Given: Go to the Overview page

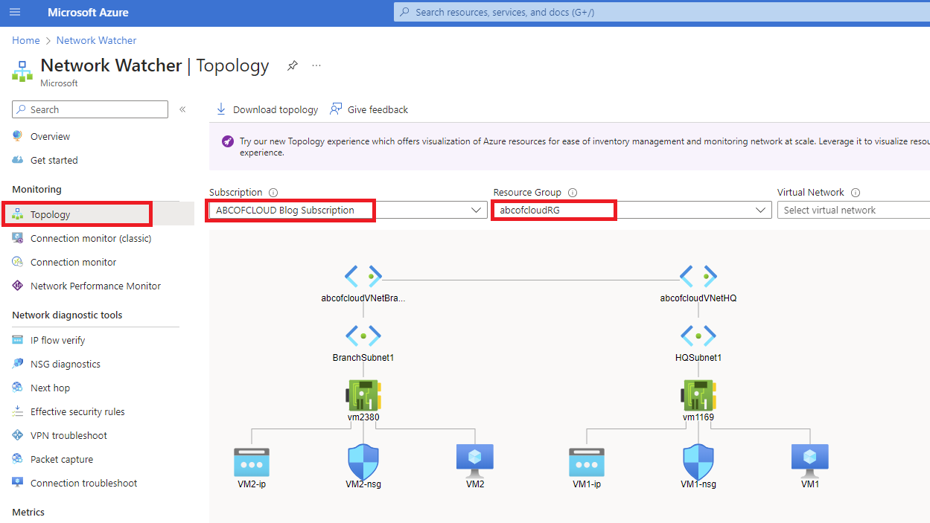Looking at the screenshot, I should 51,136.
